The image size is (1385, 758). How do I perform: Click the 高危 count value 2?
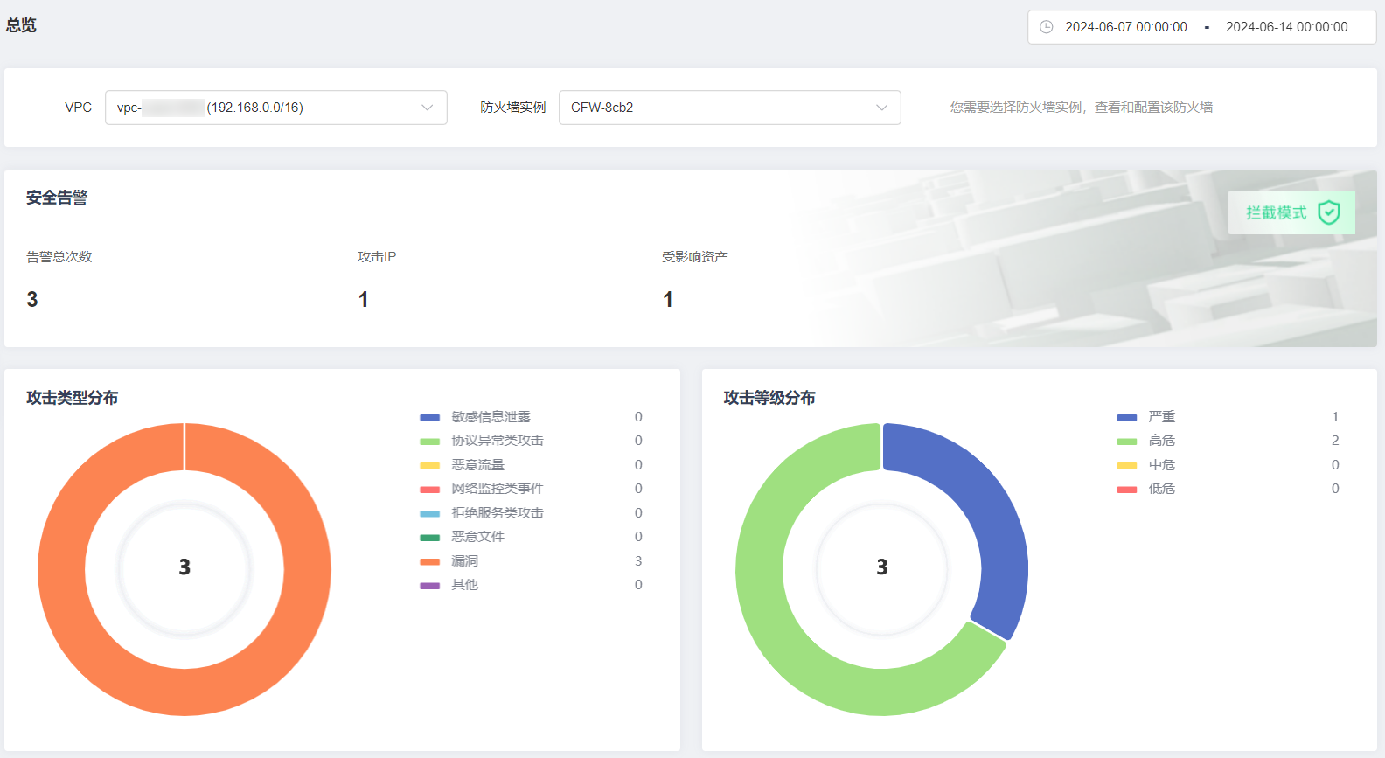(x=1335, y=441)
